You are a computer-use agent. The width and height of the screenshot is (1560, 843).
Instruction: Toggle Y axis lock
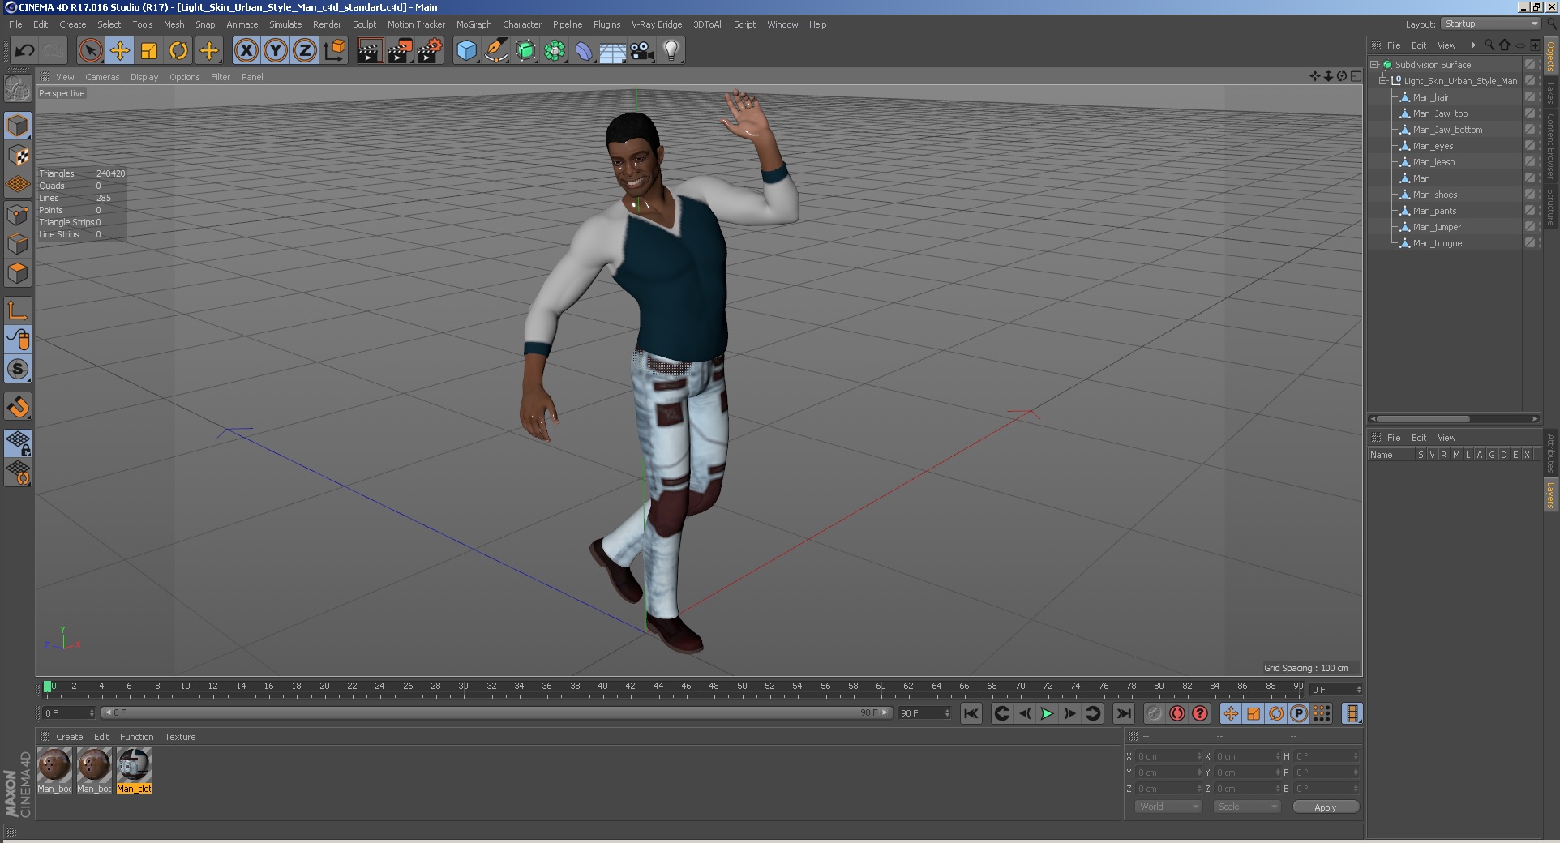(x=276, y=51)
